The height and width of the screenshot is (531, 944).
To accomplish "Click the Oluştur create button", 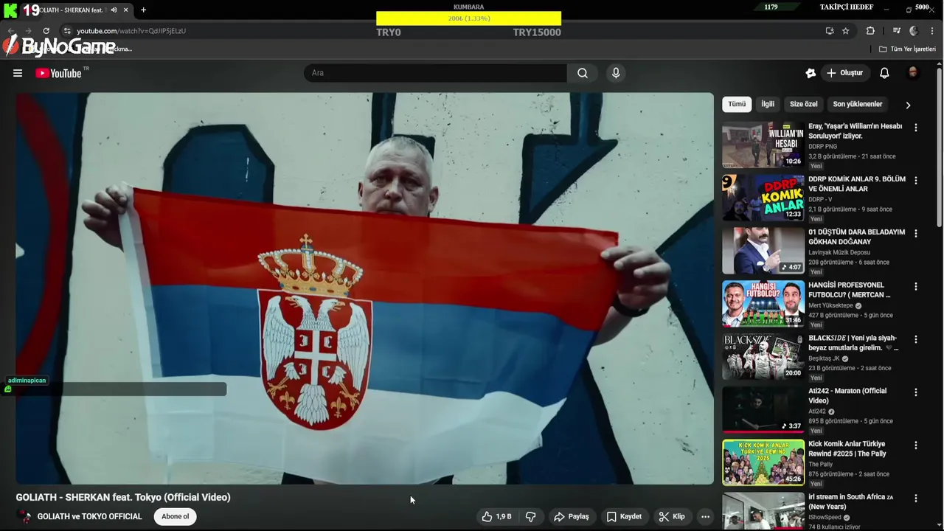I will 844,73.
